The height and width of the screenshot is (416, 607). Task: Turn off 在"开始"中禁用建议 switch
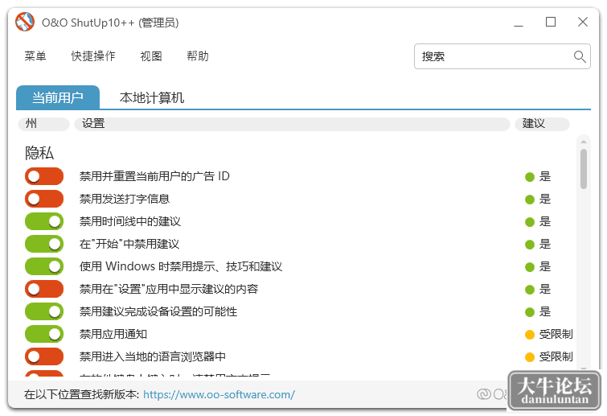coord(44,244)
